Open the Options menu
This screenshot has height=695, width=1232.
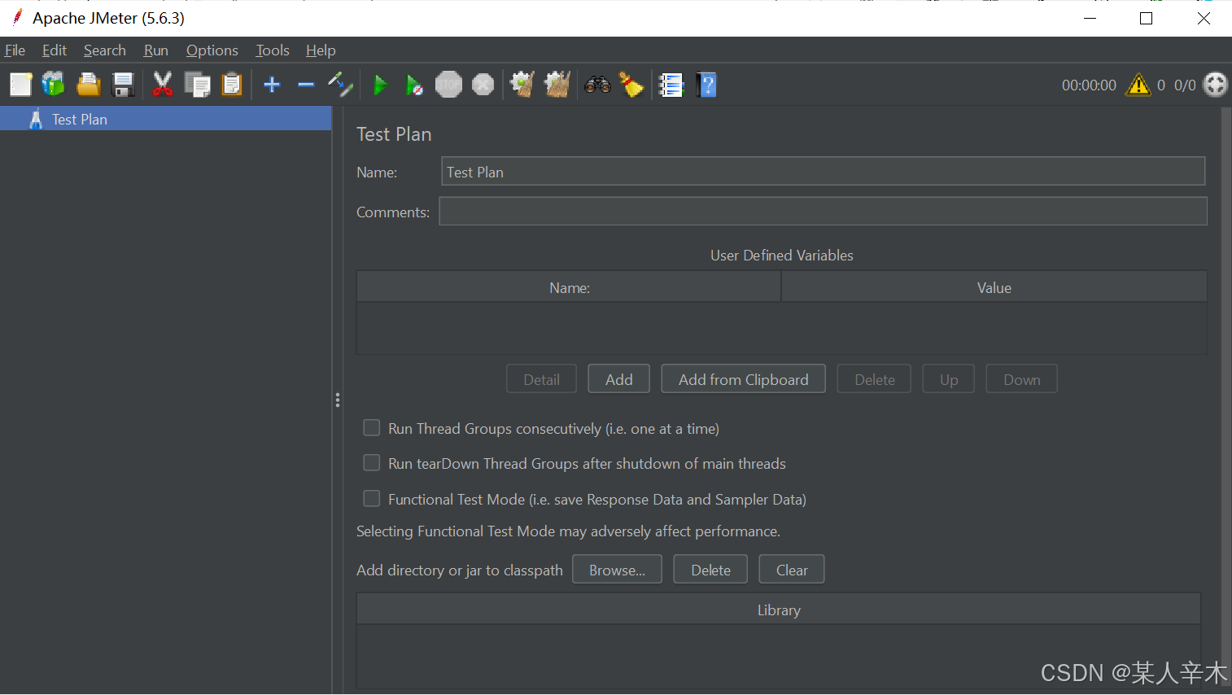point(212,50)
